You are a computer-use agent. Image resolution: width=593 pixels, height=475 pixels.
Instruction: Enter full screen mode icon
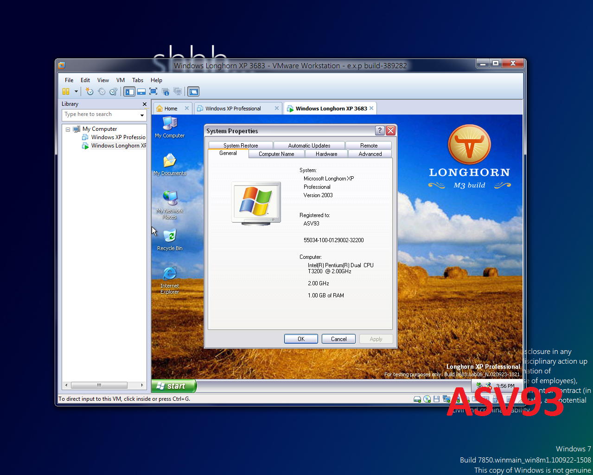tap(153, 91)
